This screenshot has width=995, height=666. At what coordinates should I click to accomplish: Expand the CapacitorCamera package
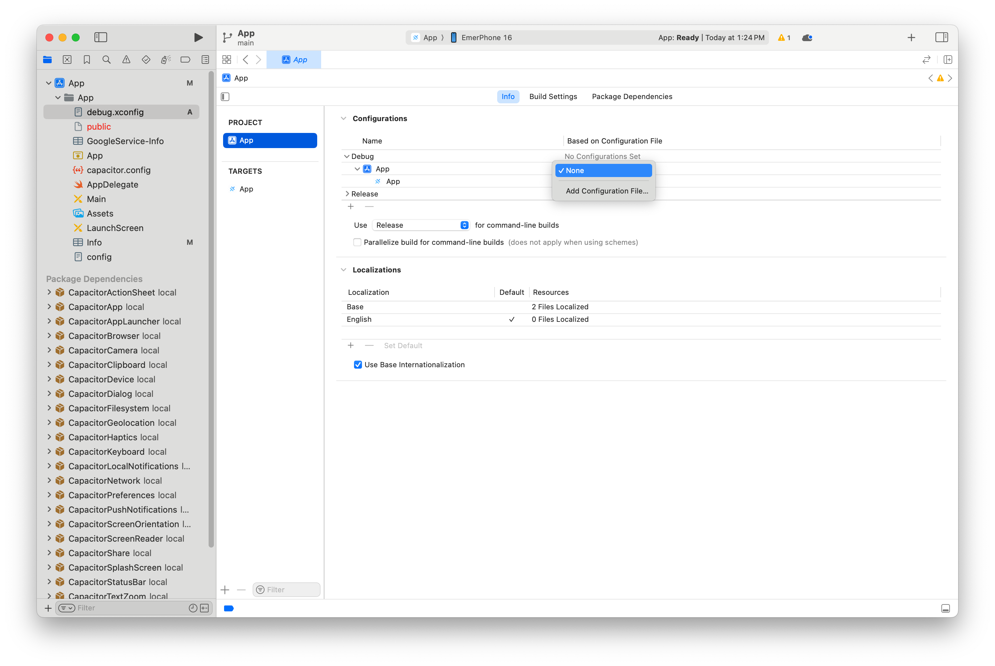49,350
